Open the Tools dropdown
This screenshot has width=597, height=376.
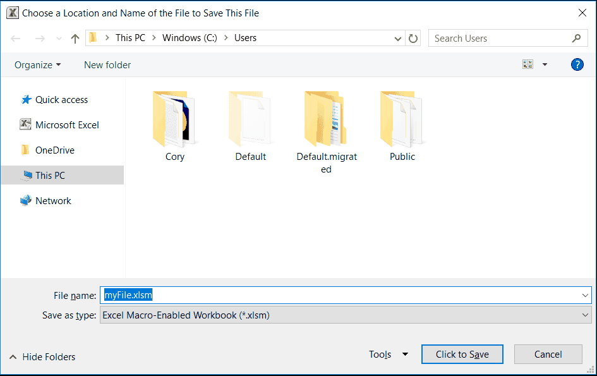[x=388, y=354]
